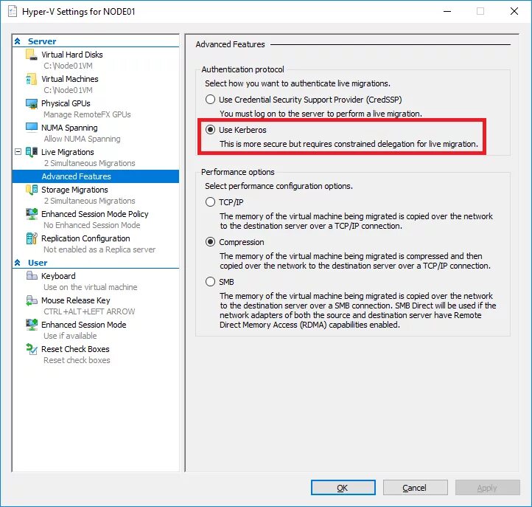Collapse the Server section chevron
The height and width of the screenshot is (507, 532).
(x=18, y=41)
